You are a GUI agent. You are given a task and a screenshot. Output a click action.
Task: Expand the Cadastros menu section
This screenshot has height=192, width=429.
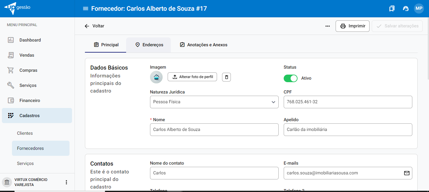click(x=37, y=116)
